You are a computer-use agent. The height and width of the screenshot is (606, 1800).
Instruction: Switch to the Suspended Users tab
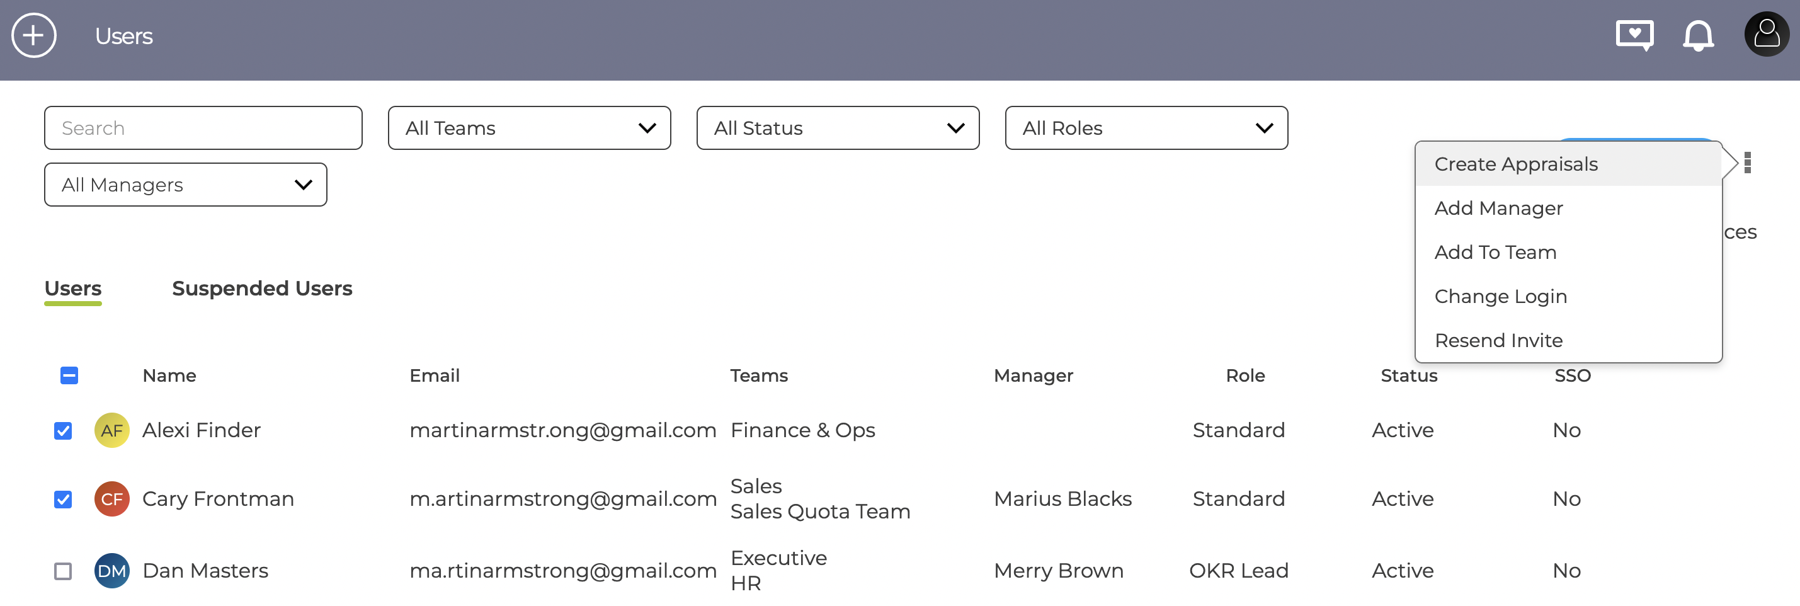click(262, 289)
